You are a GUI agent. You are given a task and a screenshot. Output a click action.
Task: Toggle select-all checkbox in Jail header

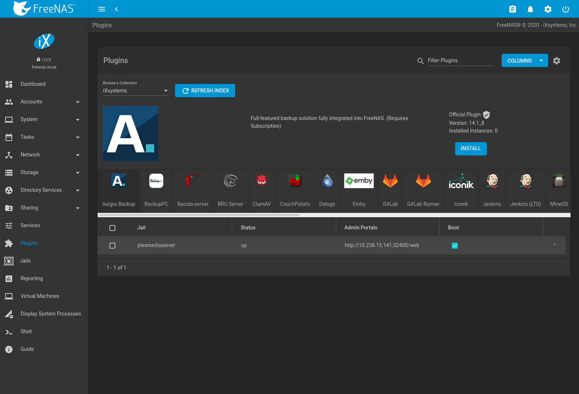coord(112,228)
